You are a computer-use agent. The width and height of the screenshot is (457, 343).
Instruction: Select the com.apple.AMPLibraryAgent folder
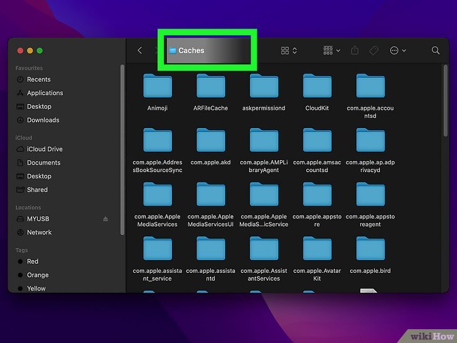coord(264,151)
